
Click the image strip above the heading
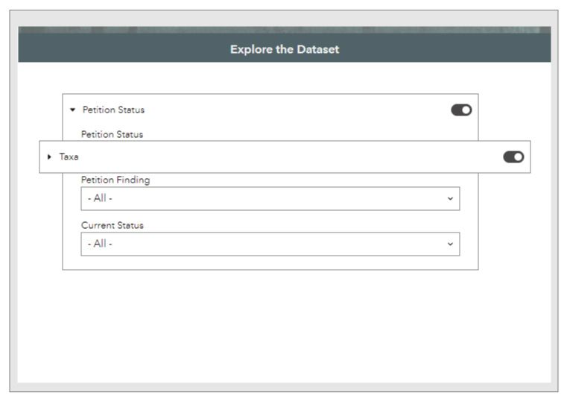(x=284, y=29)
